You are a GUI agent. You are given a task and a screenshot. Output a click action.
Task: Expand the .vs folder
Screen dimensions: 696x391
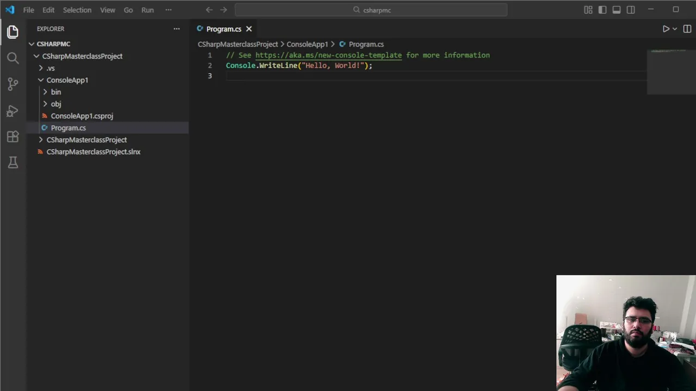click(41, 68)
